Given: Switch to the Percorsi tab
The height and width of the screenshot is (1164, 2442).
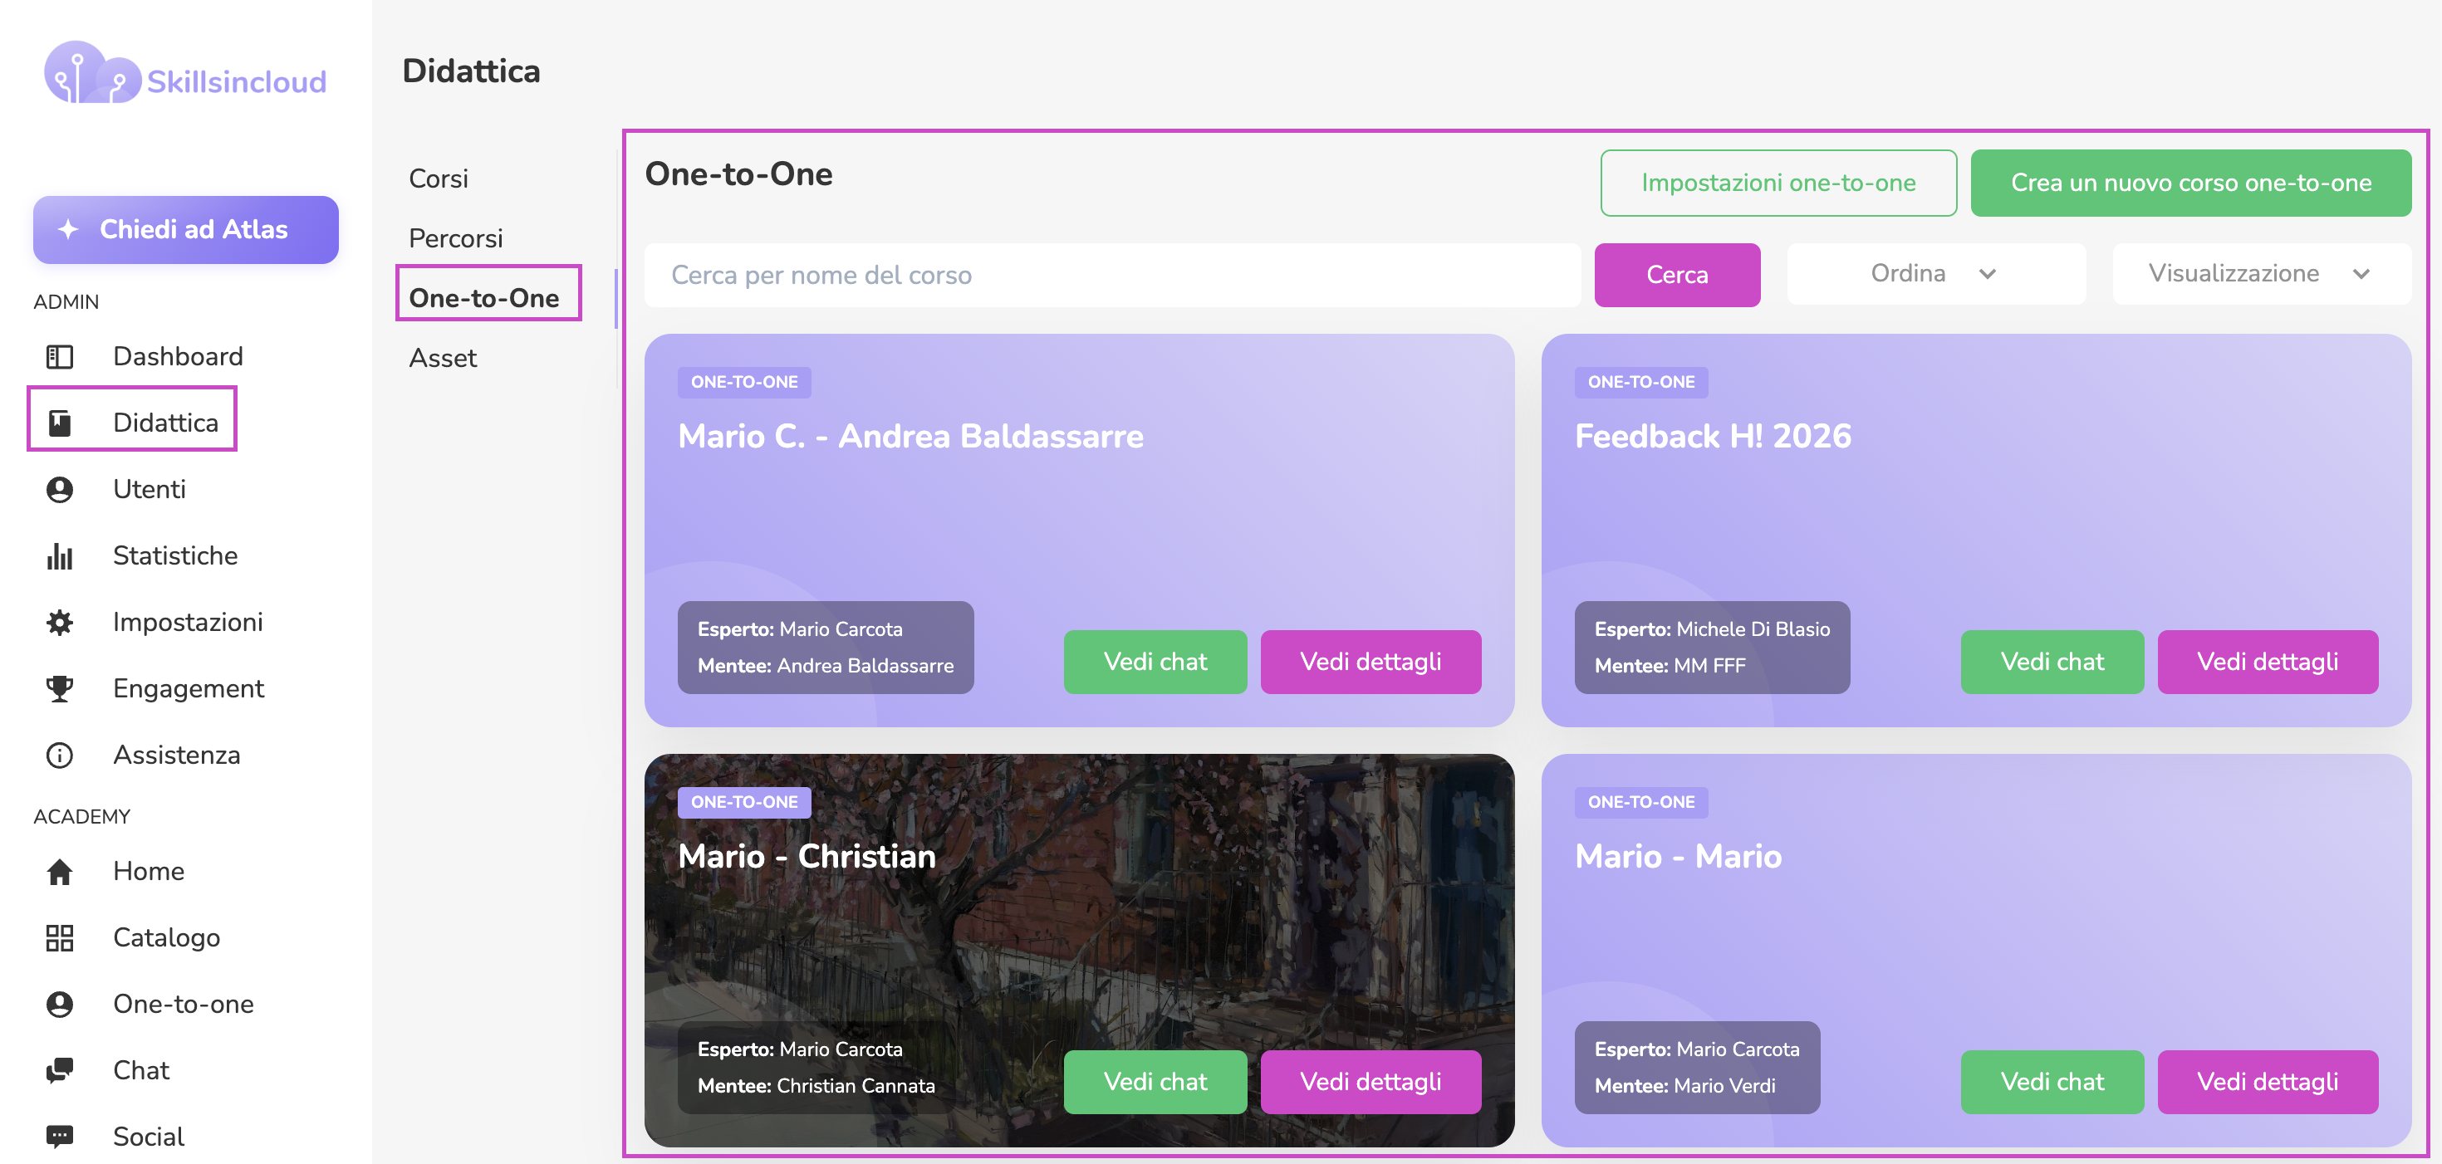Looking at the screenshot, I should pos(456,238).
